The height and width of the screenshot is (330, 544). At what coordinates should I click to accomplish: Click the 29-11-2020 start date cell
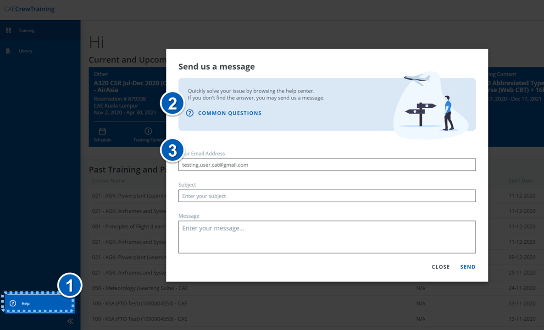[x=522, y=273]
